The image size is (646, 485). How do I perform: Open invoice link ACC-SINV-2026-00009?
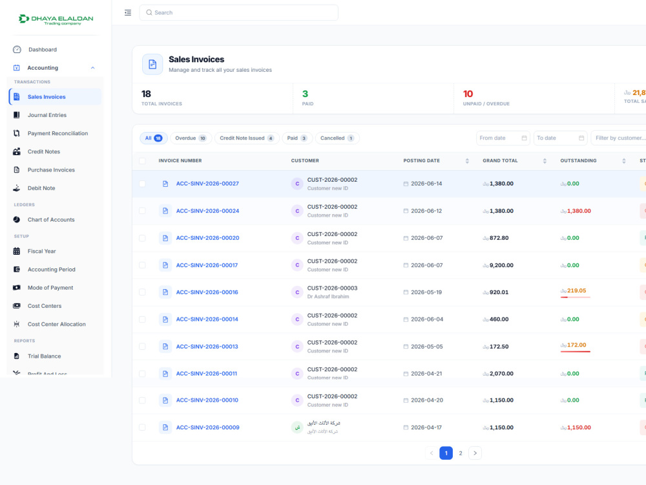[x=207, y=427]
